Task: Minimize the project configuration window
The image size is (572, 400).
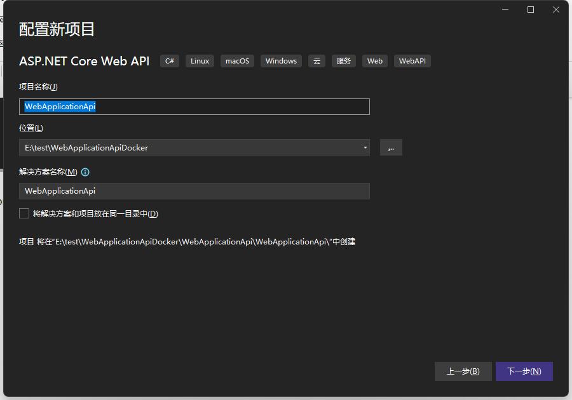Action: click(506, 10)
